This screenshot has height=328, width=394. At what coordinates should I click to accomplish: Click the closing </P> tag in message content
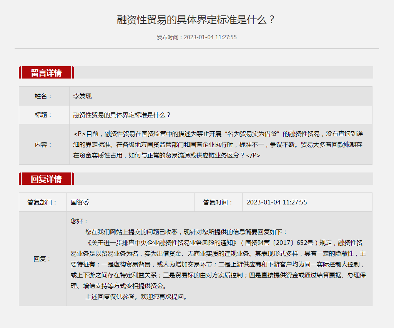253,155
